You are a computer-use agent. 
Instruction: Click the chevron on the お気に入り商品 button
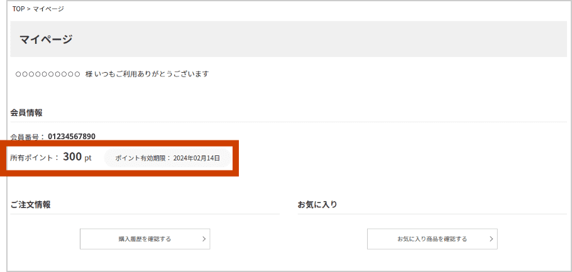tap(490, 239)
